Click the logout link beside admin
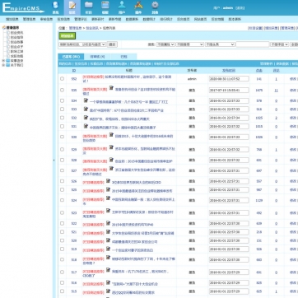298x298 pixels. pos(240,7)
